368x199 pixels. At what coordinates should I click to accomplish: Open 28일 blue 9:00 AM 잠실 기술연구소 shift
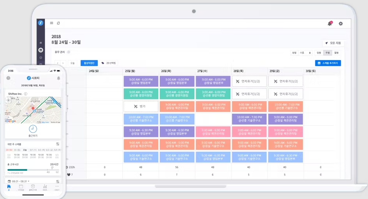(249, 157)
